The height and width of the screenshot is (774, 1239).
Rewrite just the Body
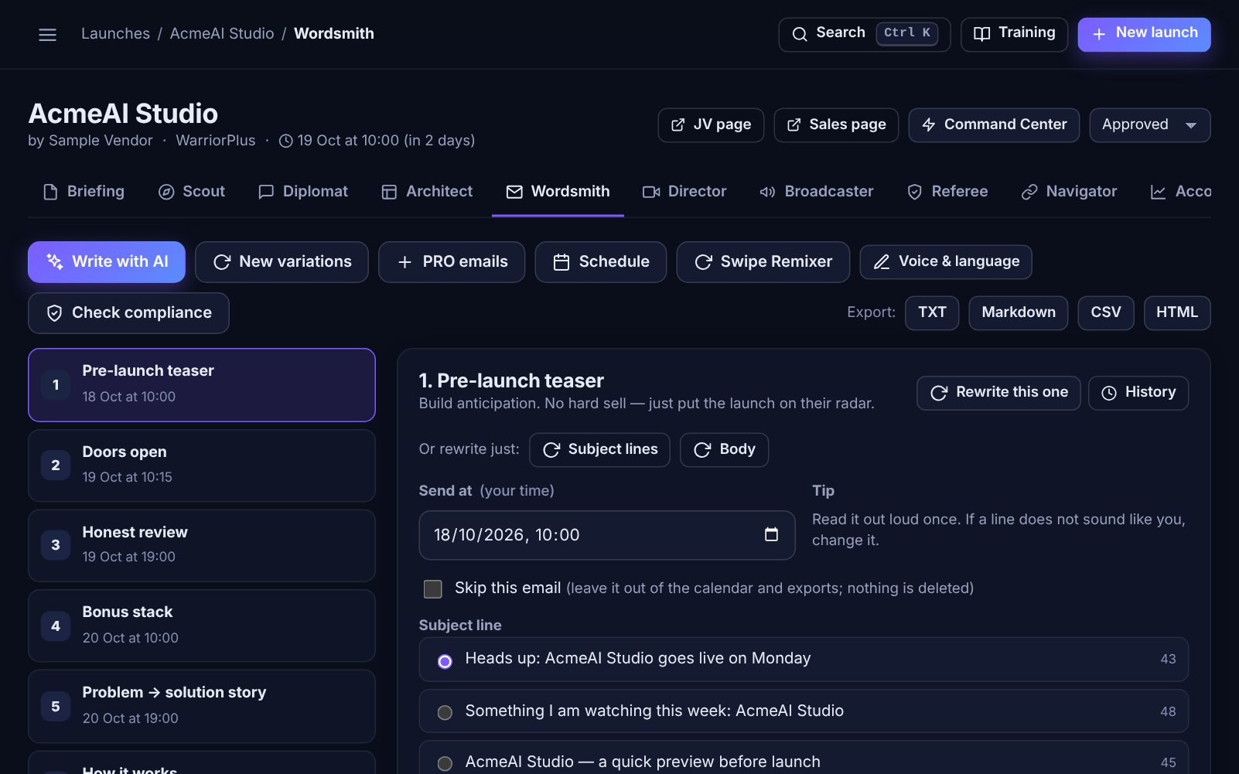click(724, 450)
